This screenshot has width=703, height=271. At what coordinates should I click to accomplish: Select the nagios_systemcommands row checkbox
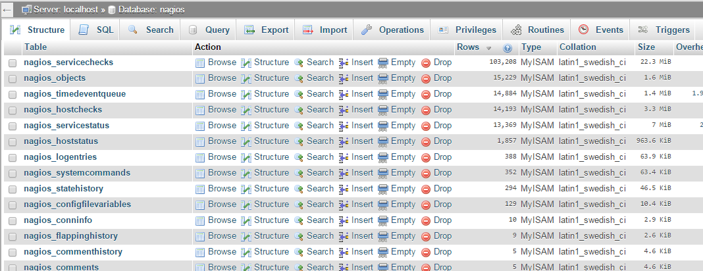(x=13, y=173)
